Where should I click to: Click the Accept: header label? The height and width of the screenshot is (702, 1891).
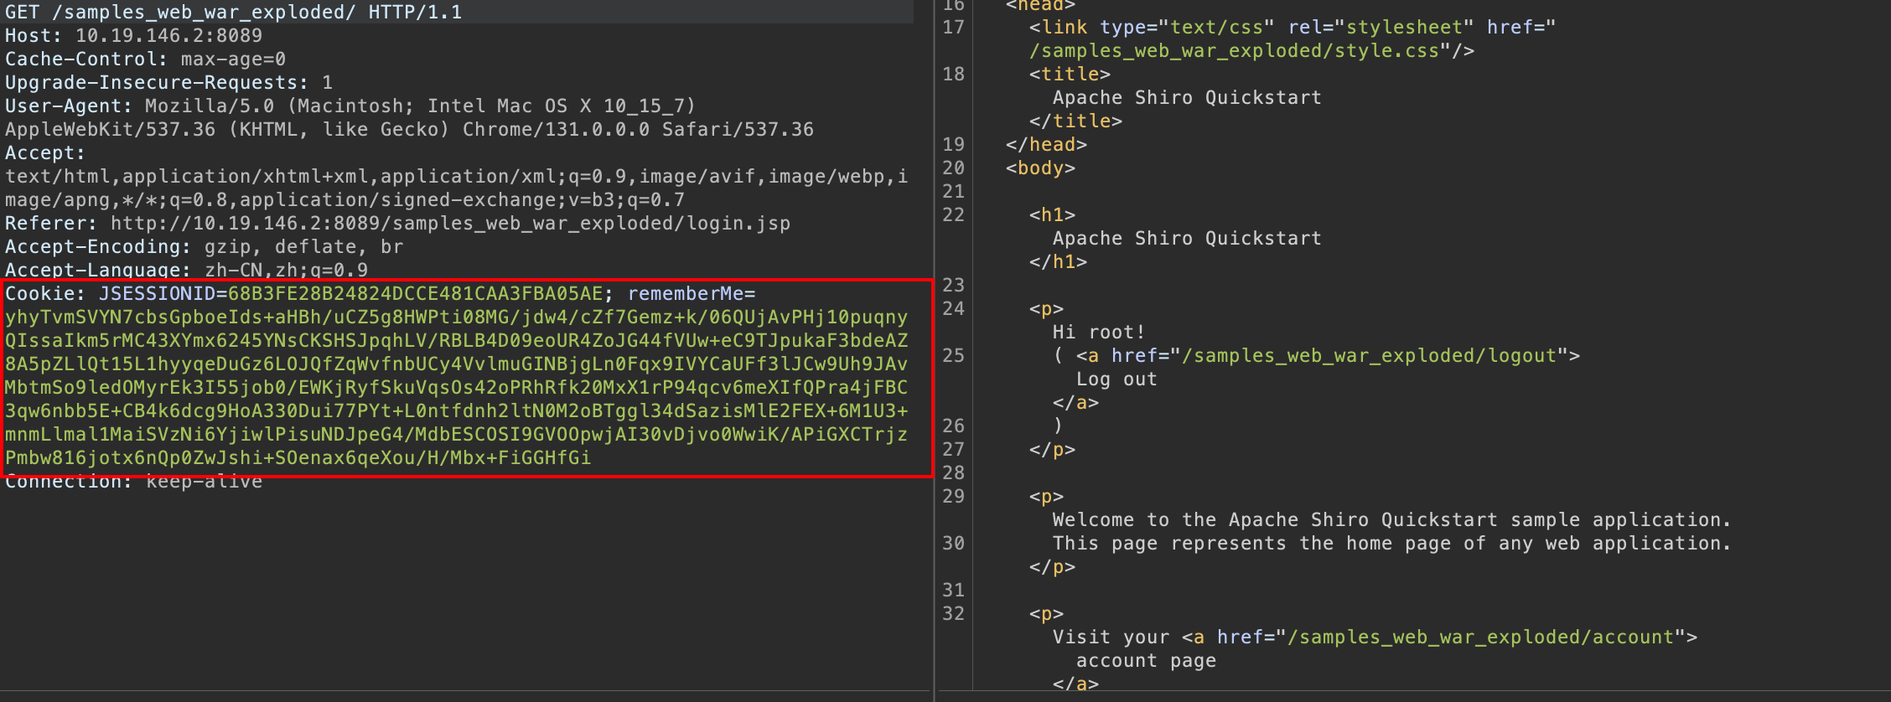[45, 152]
